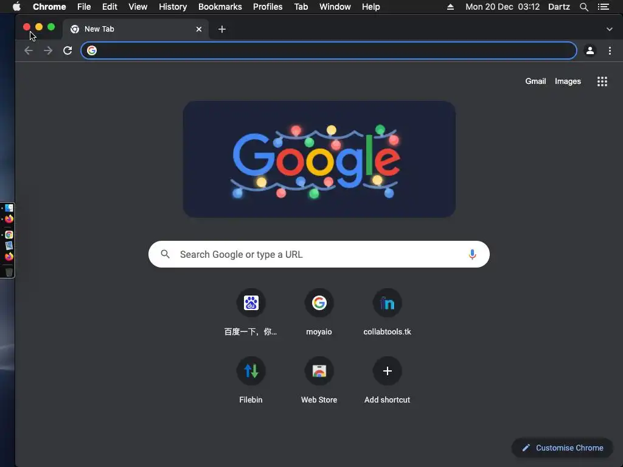Image resolution: width=623 pixels, height=467 pixels.
Task: Start a voice search with the microphone
Action: [472, 254]
